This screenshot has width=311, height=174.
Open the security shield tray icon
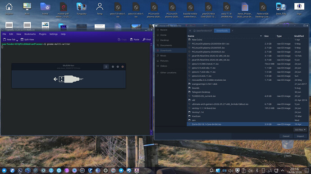pyautogui.click(x=238, y=170)
